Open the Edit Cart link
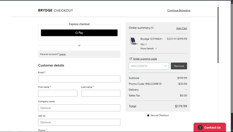The image size is (233, 132). point(182,28)
